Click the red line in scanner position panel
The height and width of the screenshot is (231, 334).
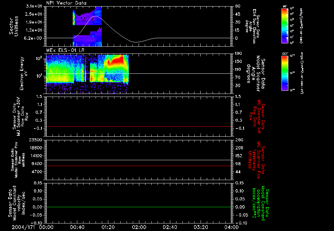(x=139, y=166)
